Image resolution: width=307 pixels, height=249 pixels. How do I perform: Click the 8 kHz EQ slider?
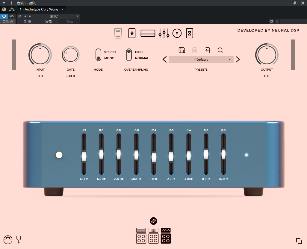pyautogui.click(x=206, y=154)
